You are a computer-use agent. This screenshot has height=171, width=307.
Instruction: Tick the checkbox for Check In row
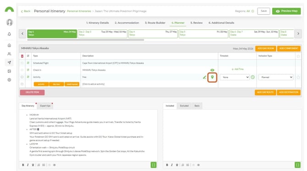pos(22,70)
